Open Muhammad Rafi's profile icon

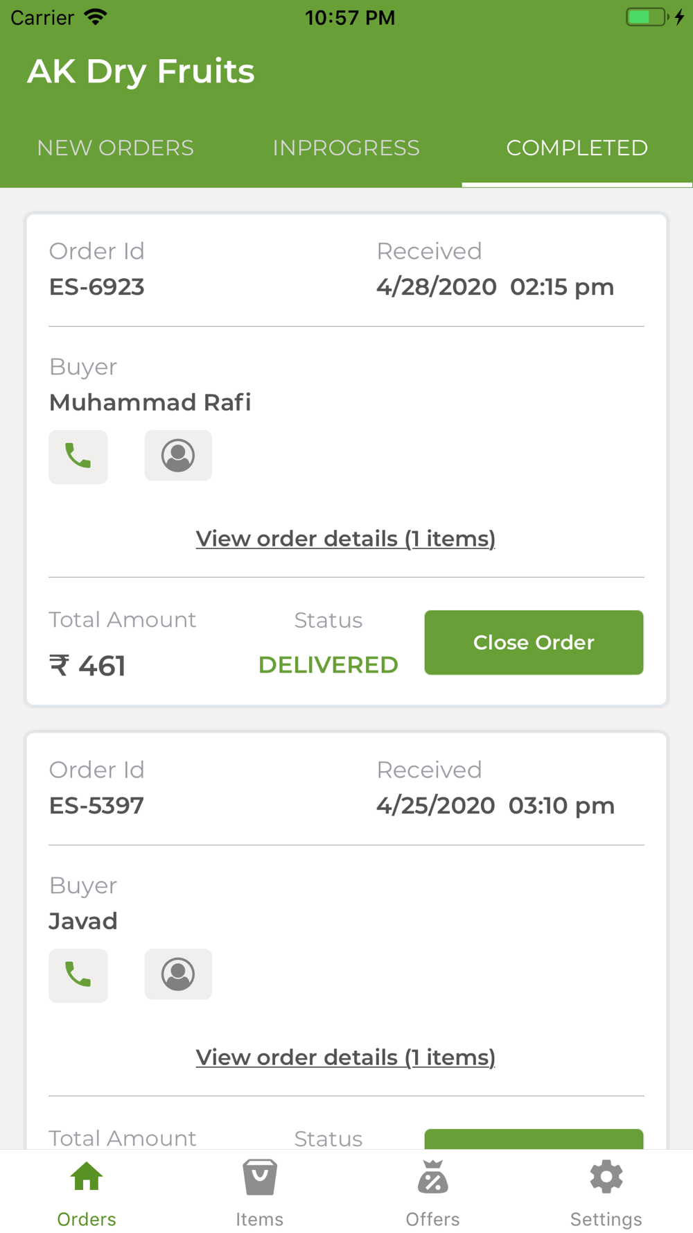tap(178, 456)
